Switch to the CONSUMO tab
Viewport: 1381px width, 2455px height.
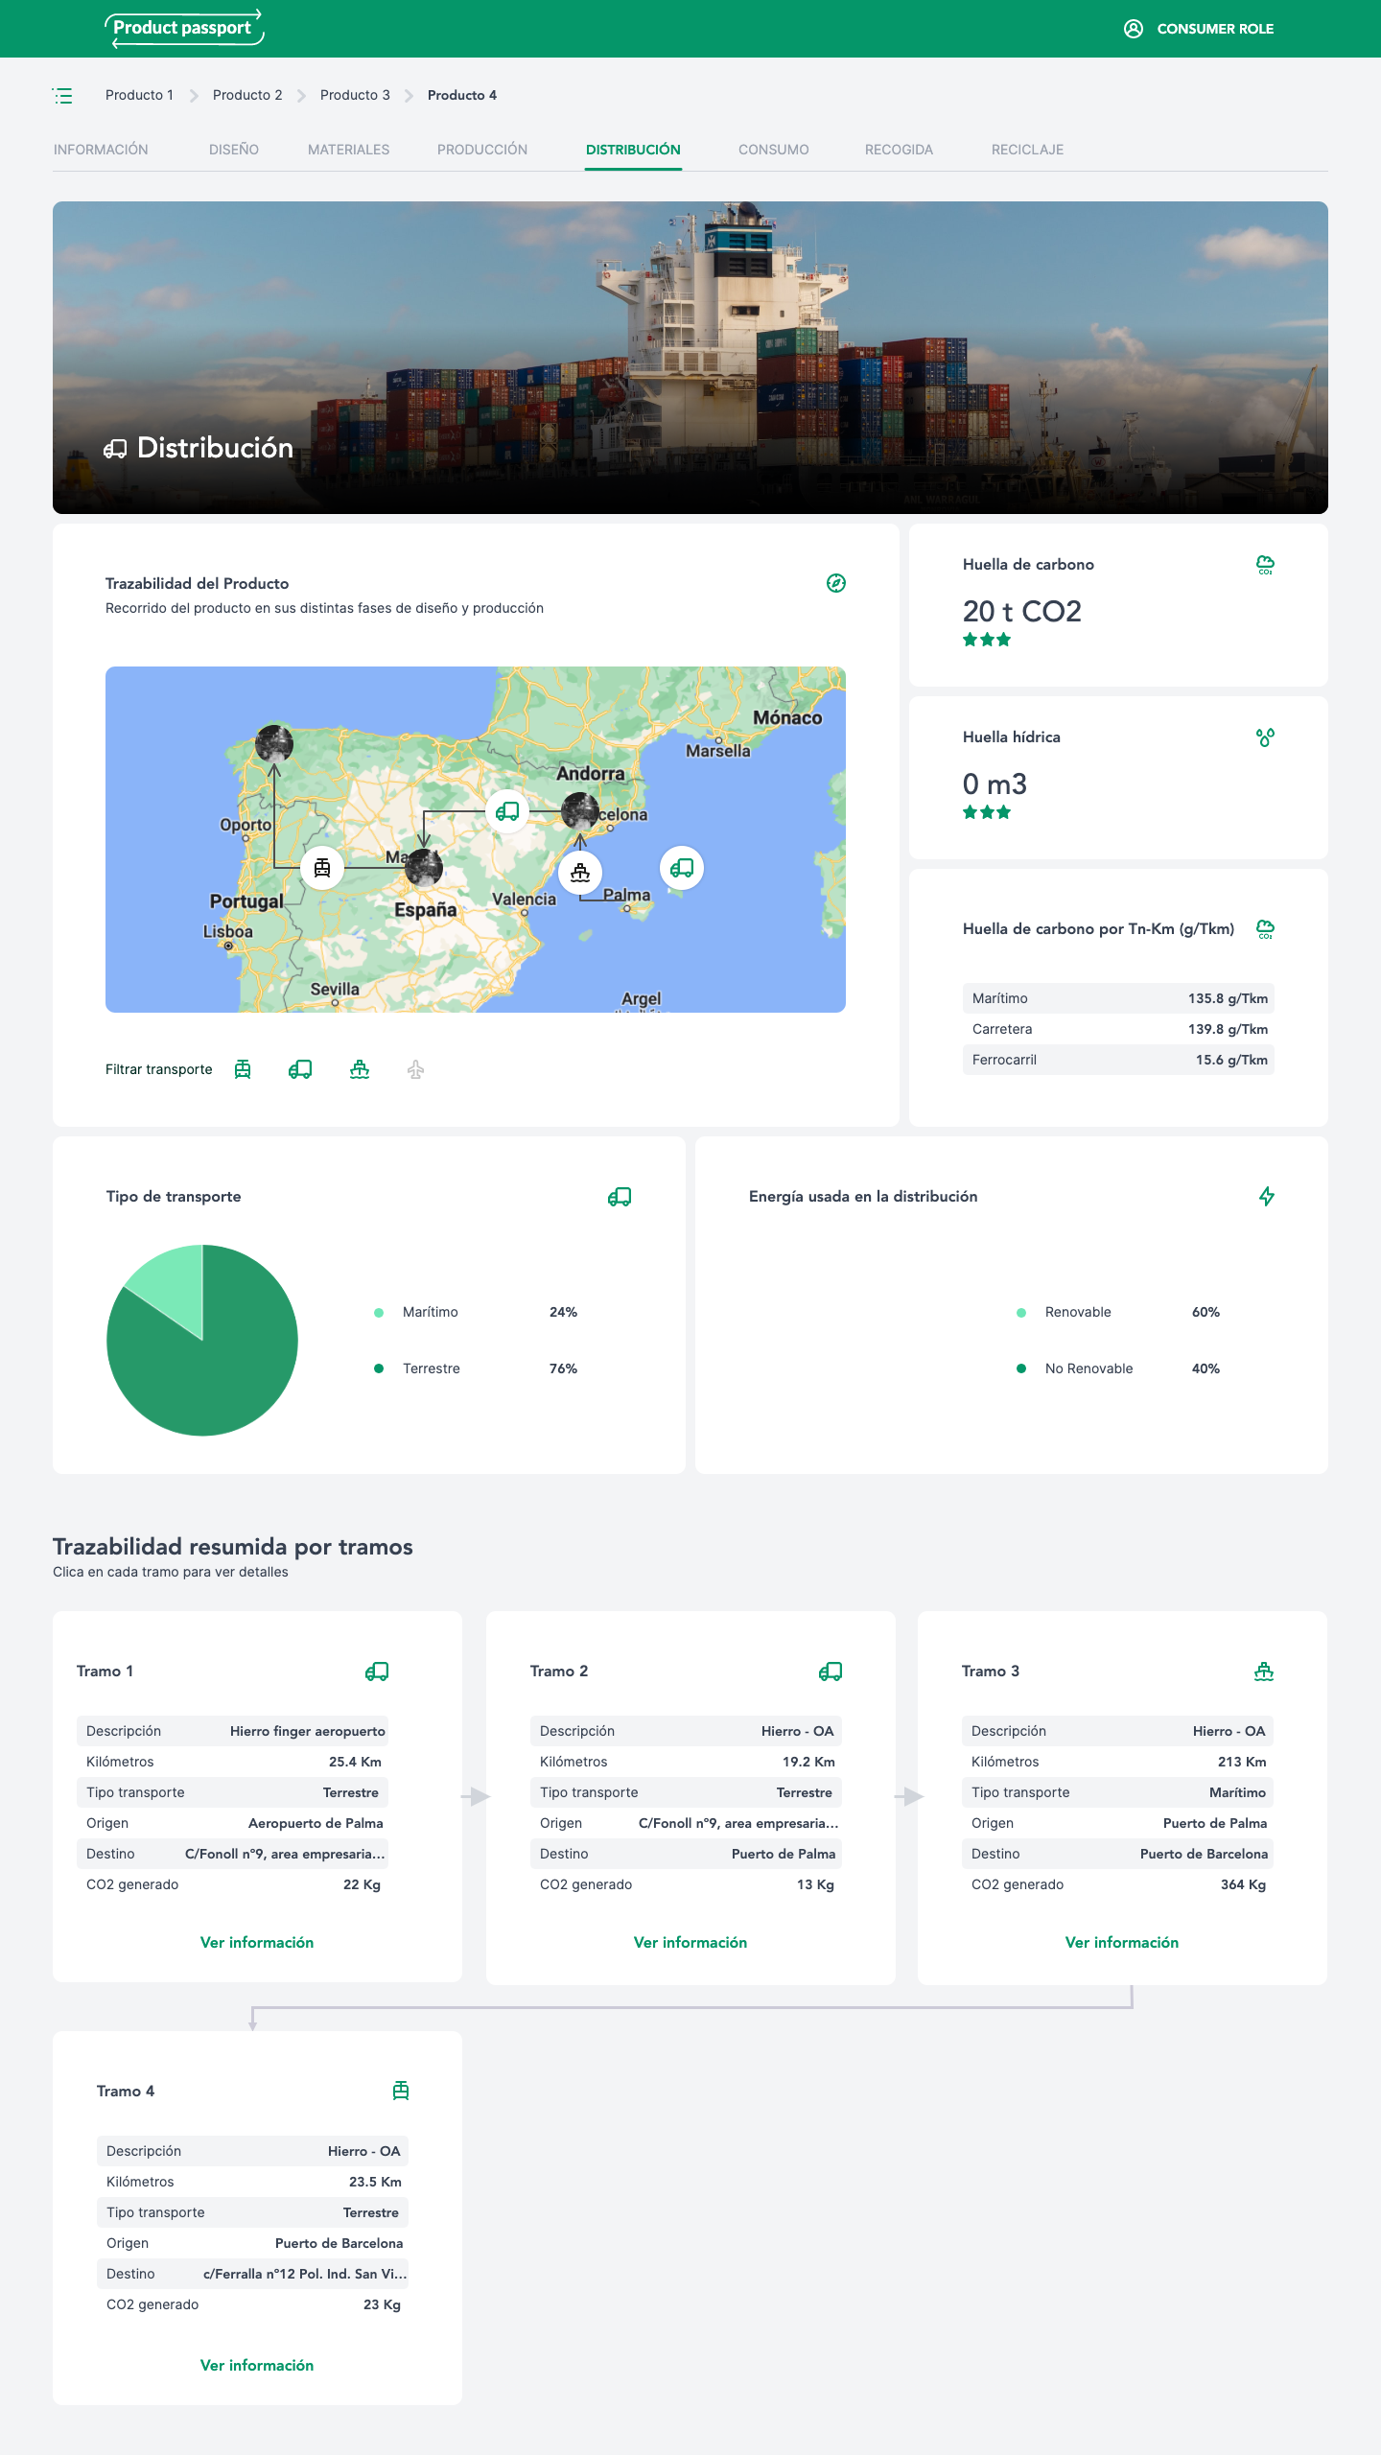click(x=774, y=150)
